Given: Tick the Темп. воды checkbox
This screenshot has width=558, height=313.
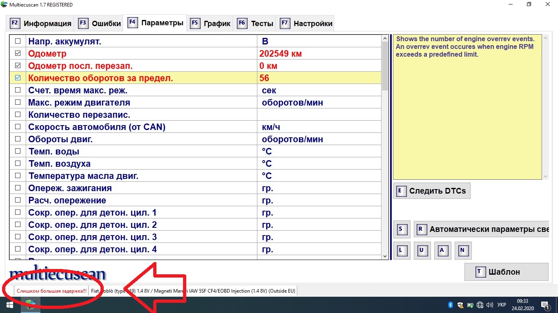Looking at the screenshot, I should pos(18,151).
